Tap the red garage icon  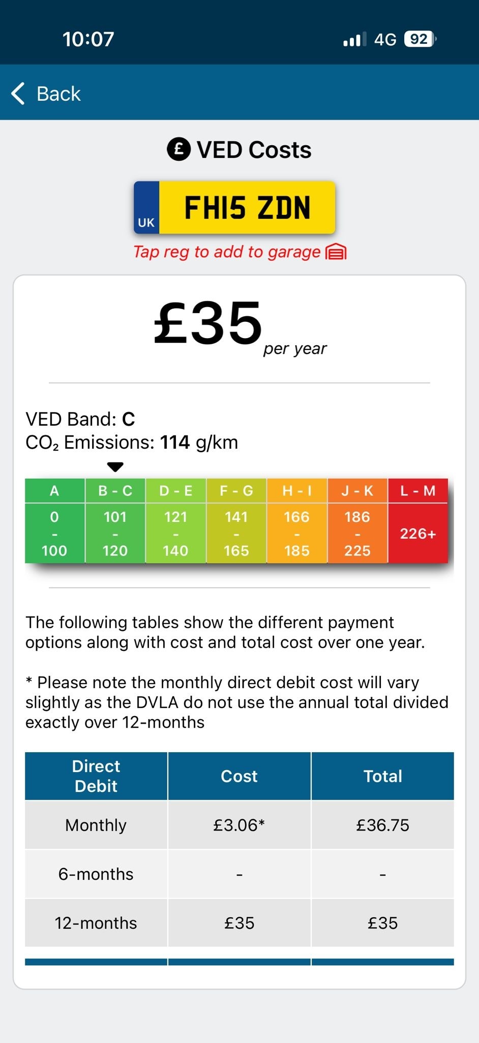coord(336,252)
